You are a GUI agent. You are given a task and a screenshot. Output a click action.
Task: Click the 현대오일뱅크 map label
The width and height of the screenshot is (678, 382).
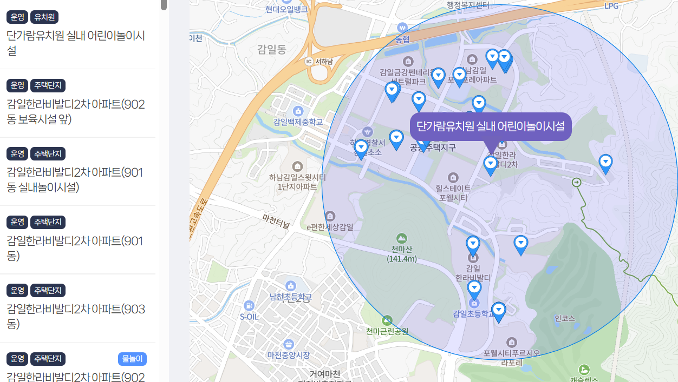[x=286, y=9]
